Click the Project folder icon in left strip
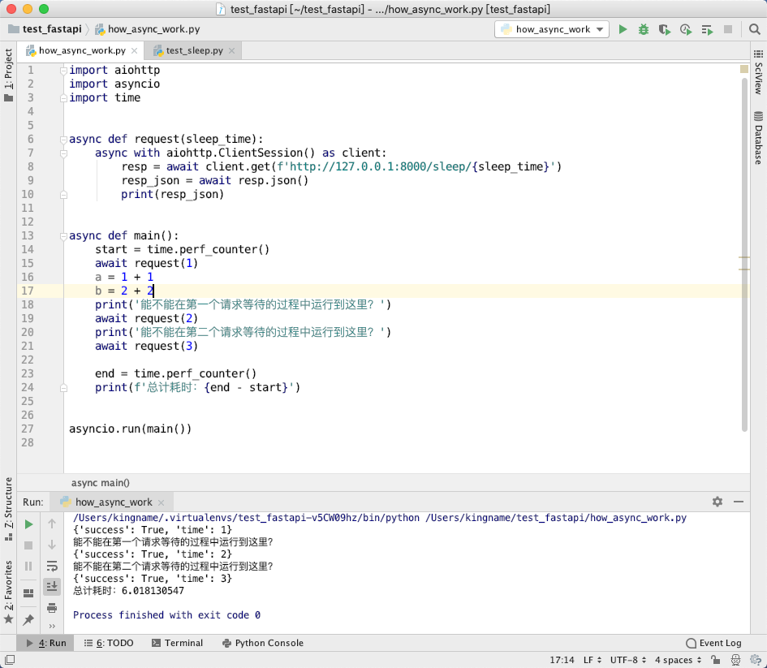Image resolution: width=767 pixels, height=668 pixels. 8,98
